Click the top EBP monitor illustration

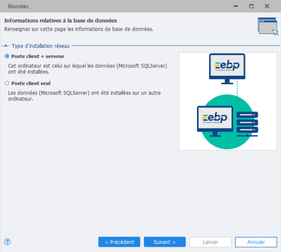click(x=227, y=68)
